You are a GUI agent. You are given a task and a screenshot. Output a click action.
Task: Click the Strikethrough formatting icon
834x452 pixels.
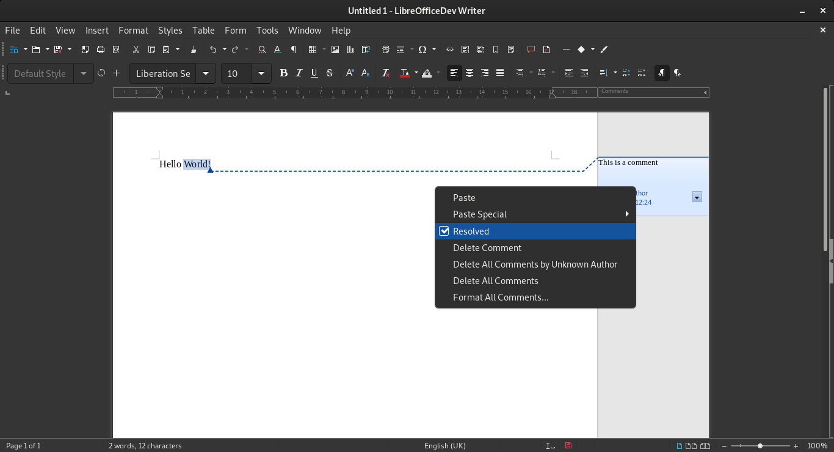pos(330,73)
